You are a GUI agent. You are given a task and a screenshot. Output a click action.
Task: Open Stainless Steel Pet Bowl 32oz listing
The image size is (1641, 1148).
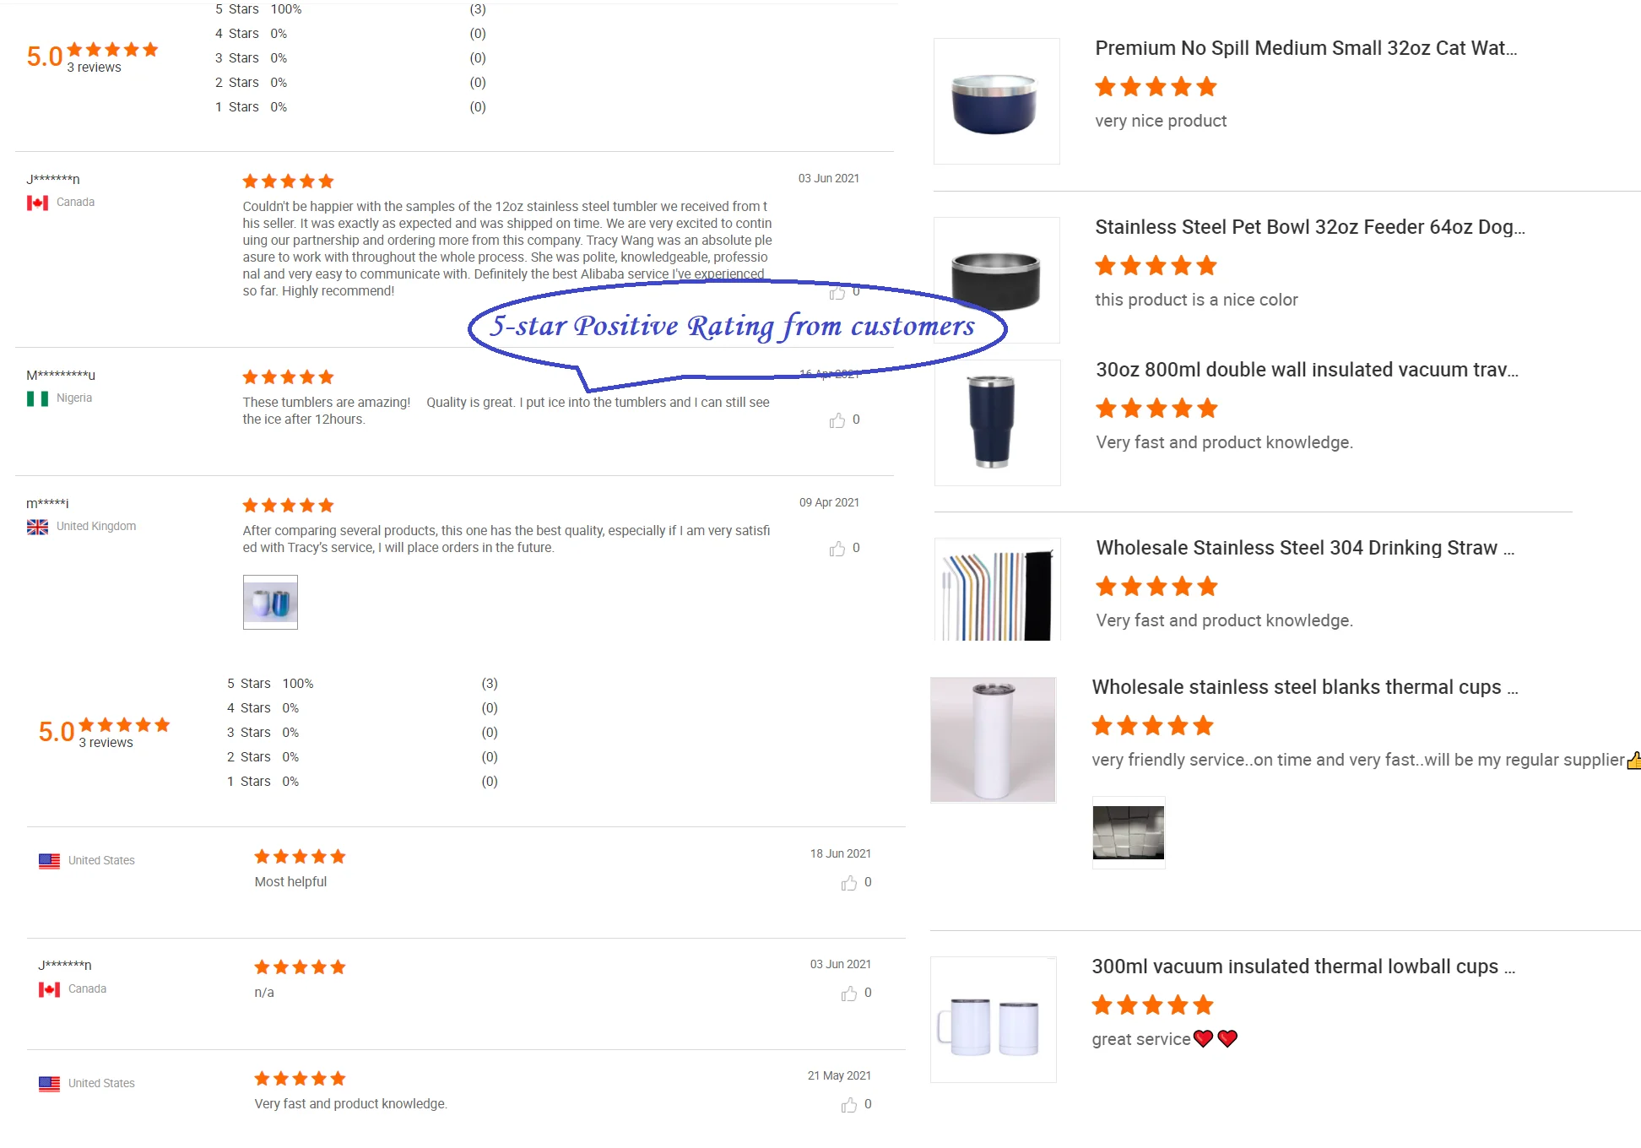(1310, 227)
